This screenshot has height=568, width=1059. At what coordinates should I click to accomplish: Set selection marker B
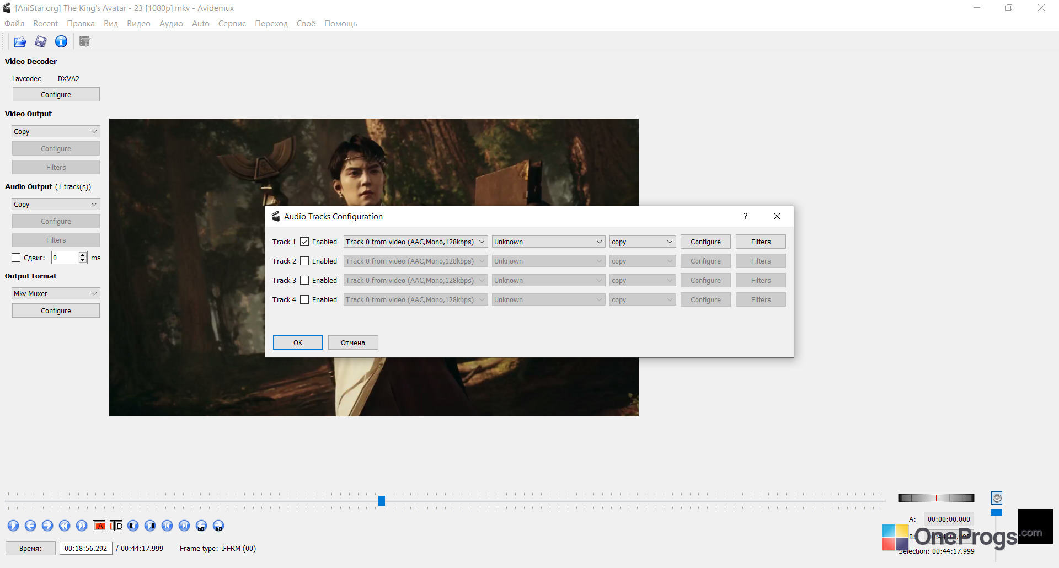tap(116, 526)
